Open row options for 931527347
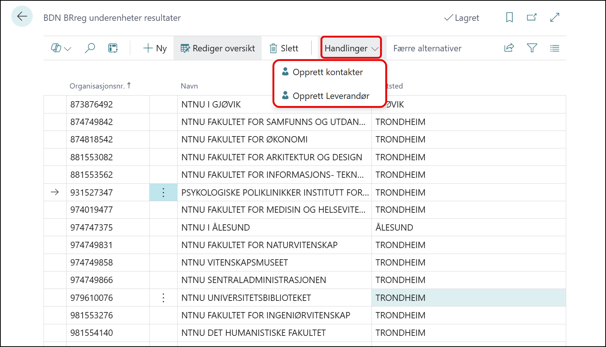Screen dimensions: 606x347 click(163, 192)
